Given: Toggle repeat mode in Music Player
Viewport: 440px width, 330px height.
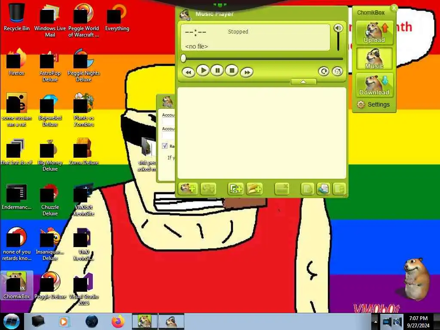Looking at the screenshot, I should pos(324,71).
